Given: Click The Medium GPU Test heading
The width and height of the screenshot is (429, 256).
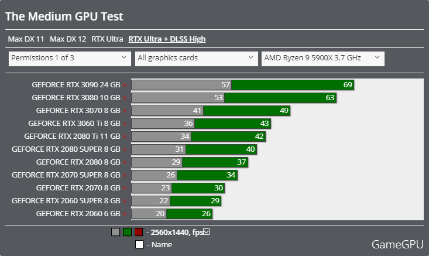Looking at the screenshot, I should tap(64, 16).
